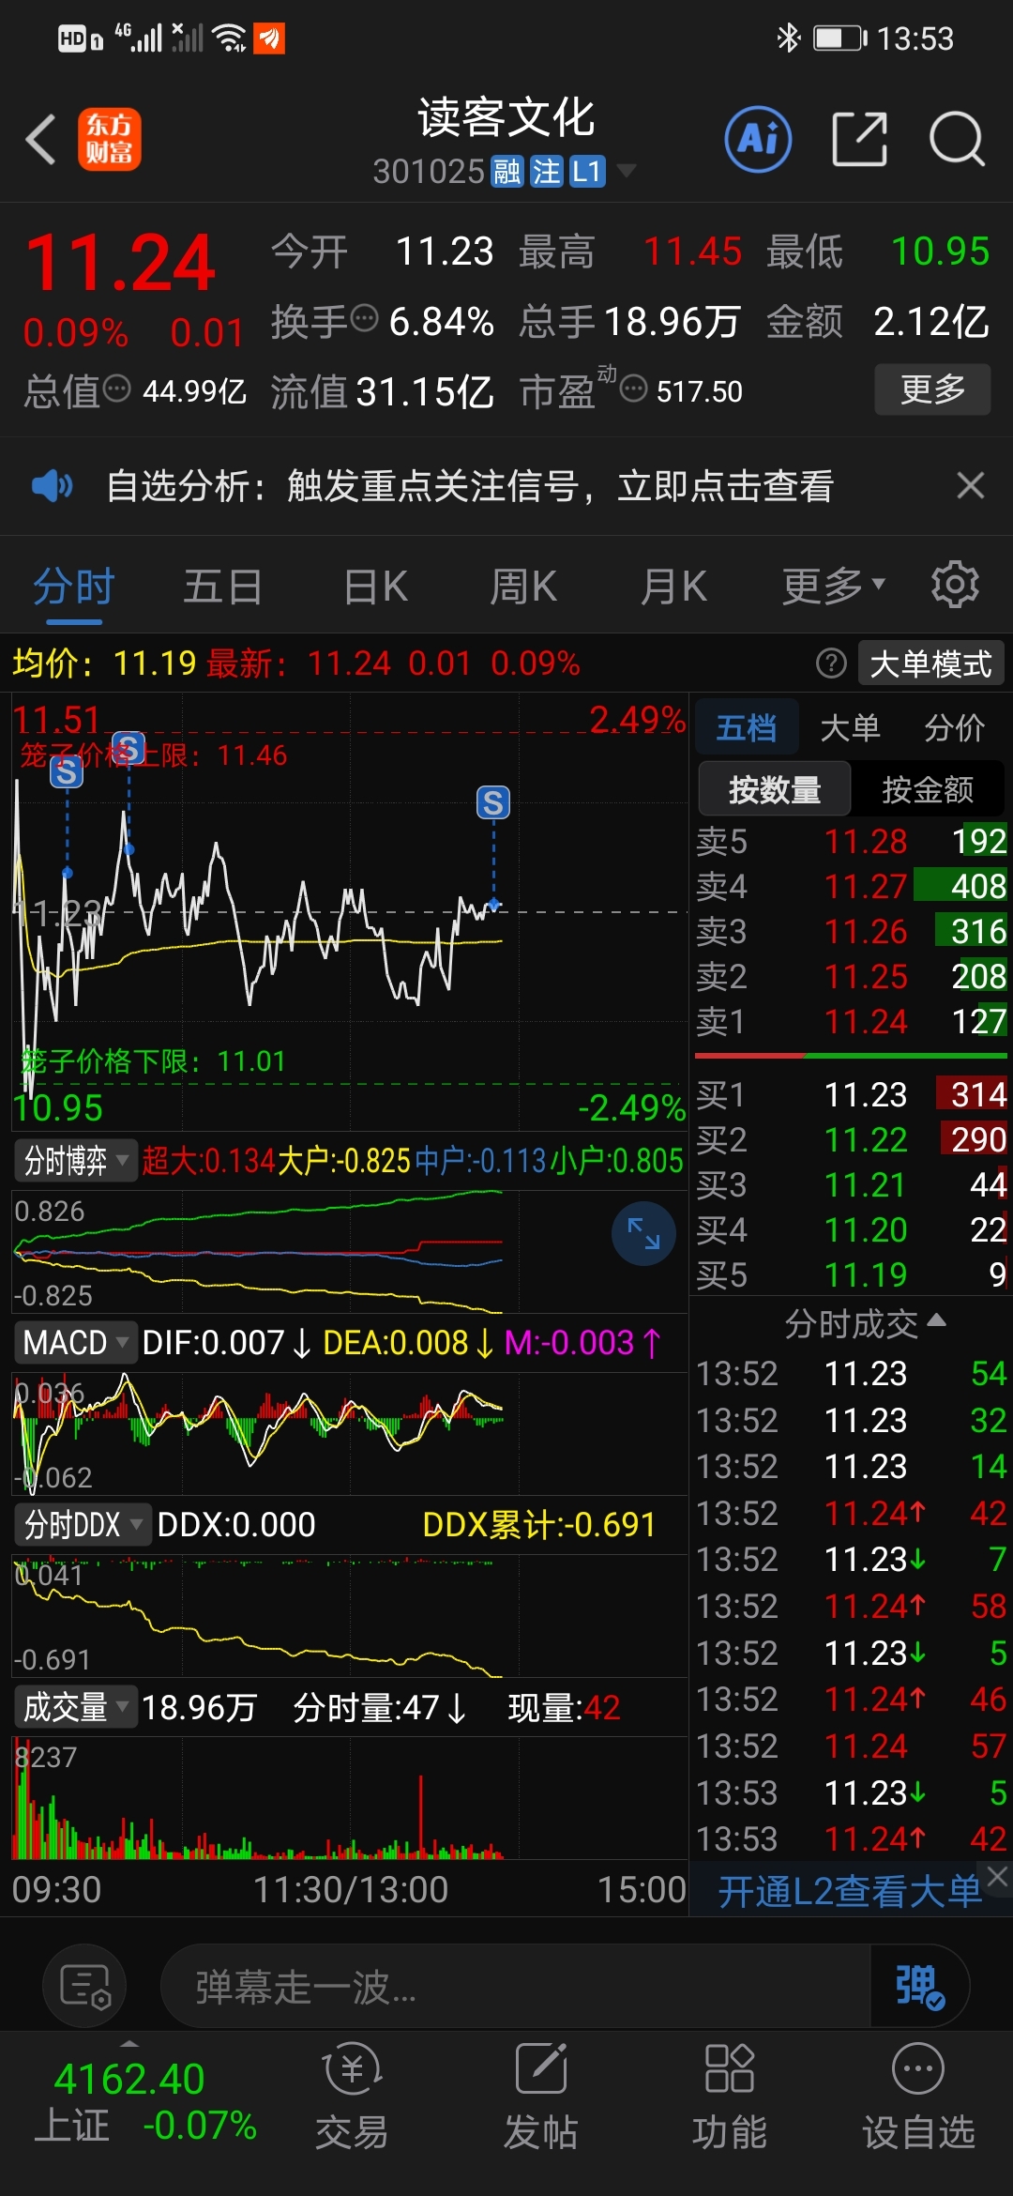Tap 卖3 price 11.26 row
The width and height of the screenshot is (1013, 2196).
[852, 931]
